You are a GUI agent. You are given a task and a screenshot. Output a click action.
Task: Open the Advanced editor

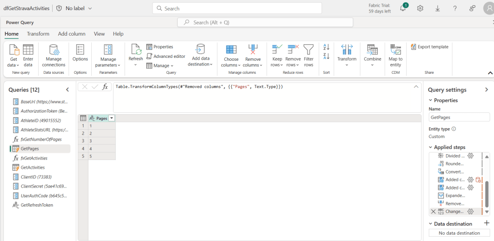(x=166, y=56)
